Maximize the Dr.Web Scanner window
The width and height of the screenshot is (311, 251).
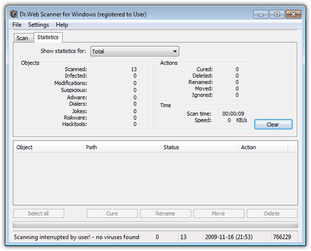pos(277,14)
